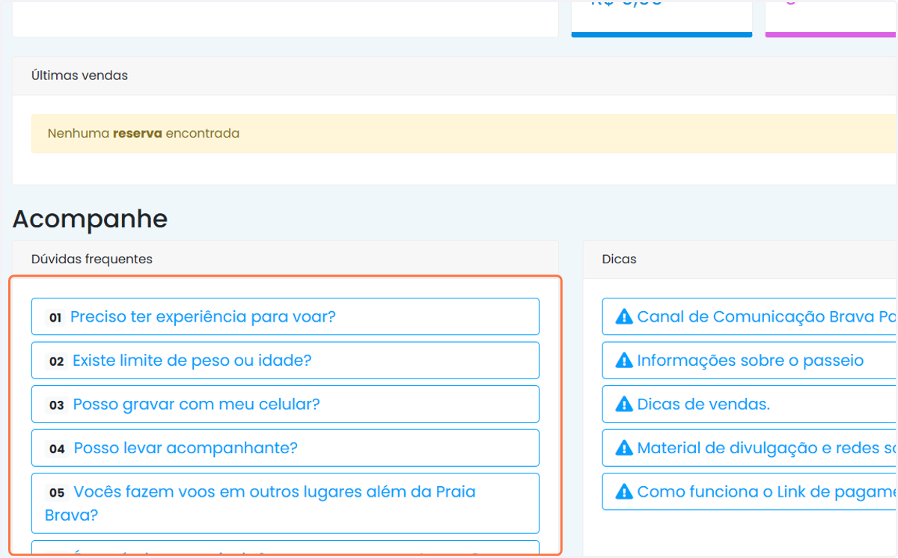Click the 'Nenhuma reserva encontrada' notice
898x558 pixels.
464,134
